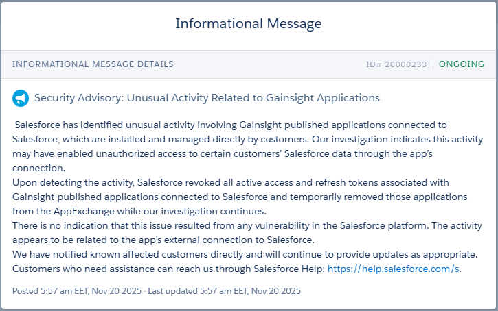Click the Informational Message title
This screenshot has height=311, width=498.
pos(249,24)
